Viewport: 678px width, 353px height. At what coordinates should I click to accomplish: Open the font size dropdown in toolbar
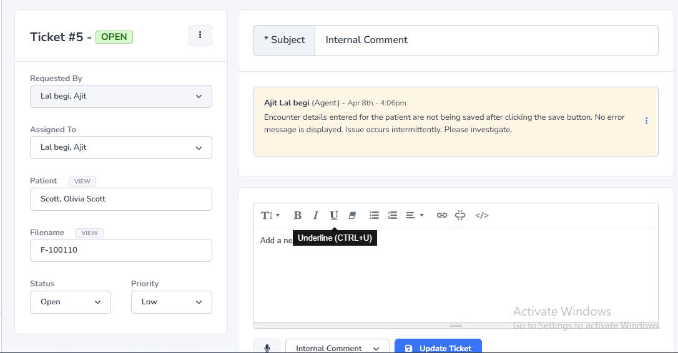coord(270,215)
